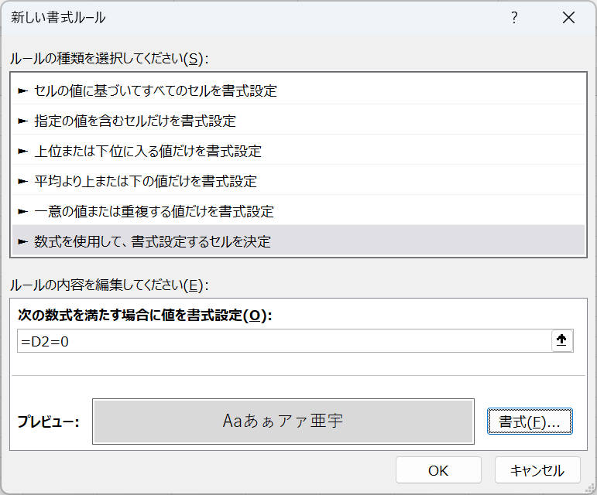This screenshot has width=597, height=495.
Task: Click the キャンセル button
Action: click(x=537, y=470)
